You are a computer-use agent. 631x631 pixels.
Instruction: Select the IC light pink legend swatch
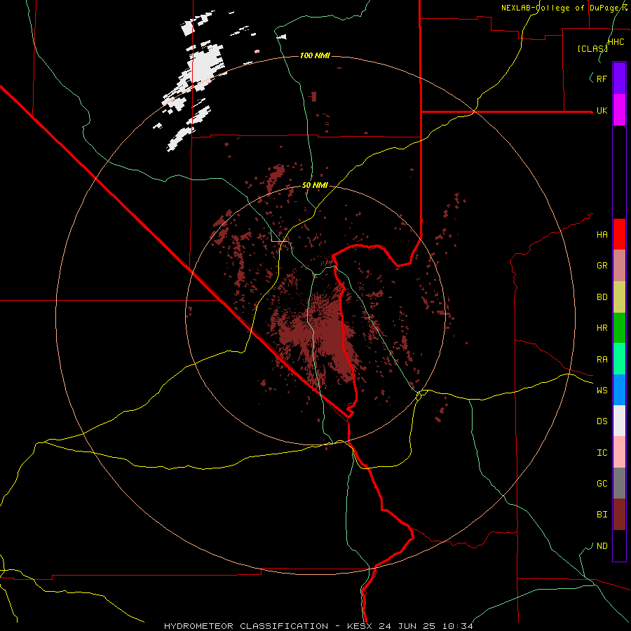click(619, 452)
